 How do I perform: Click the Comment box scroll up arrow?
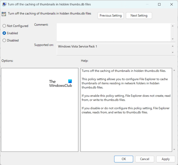coord(173,26)
